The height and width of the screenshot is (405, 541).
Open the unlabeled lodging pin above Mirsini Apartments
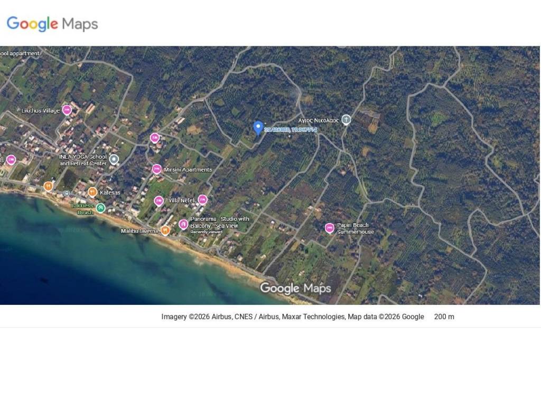155,138
